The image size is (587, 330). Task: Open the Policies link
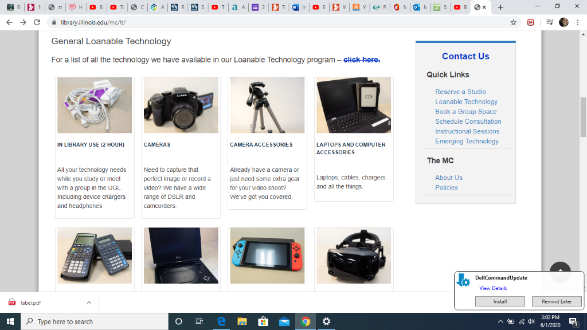click(446, 188)
